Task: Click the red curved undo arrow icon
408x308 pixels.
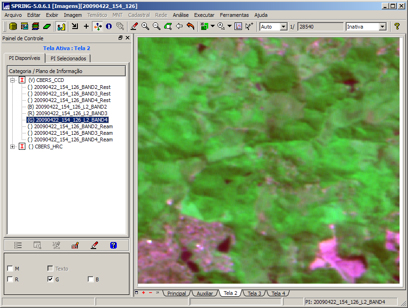Action: [x=190, y=27]
